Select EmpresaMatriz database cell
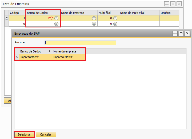Image resolution: width=192 pixels, height=139 pixels. pos(35,57)
